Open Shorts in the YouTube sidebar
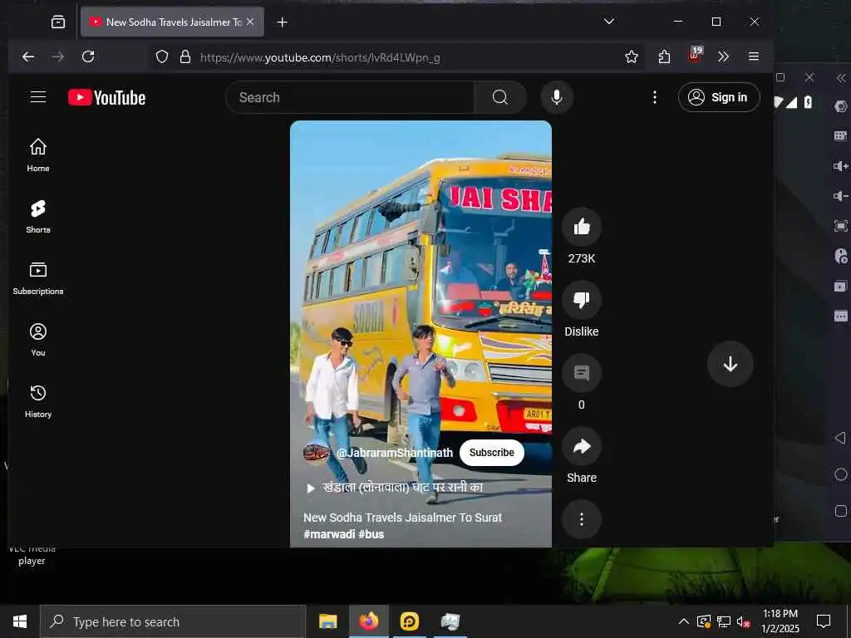This screenshot has height=638, width=851. pos(38,217)
